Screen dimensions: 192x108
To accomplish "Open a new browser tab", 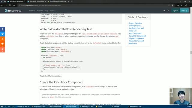I will click(x=68, y=1).
